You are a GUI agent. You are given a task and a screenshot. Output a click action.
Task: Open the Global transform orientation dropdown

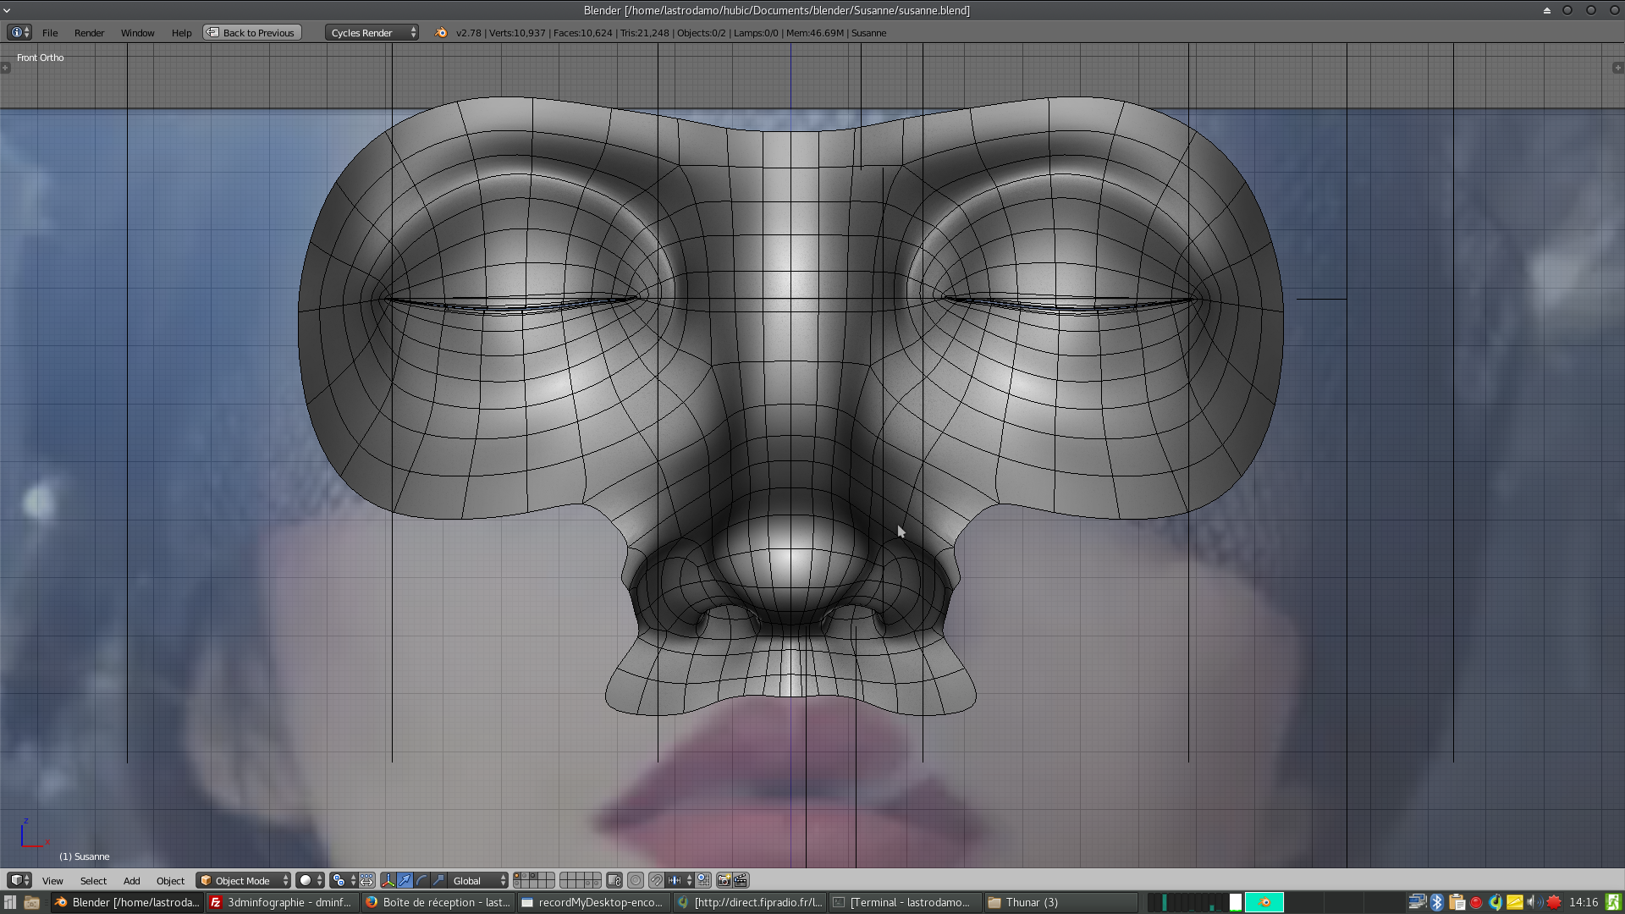tap(477, 881)
